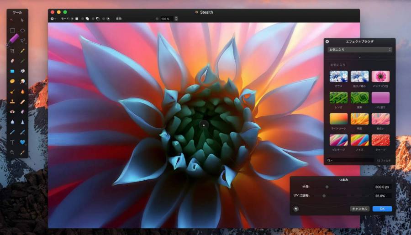411x235 pixels.
Task: Apply the べた塗り purple fill effect
Action: (380, 98)
